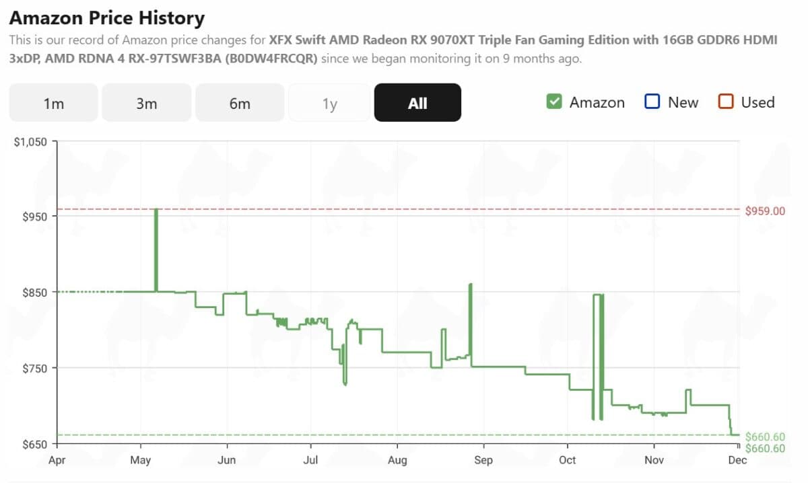Click the Dec label on the x-axis
Viewport: 808px width, 483px height.
coord(737,460)
